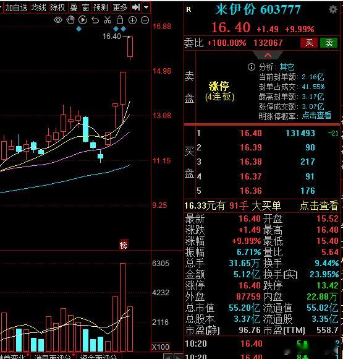343x359 pixels.
Task: Click the 委比 value +100.00%
Action: coord(227,43)
